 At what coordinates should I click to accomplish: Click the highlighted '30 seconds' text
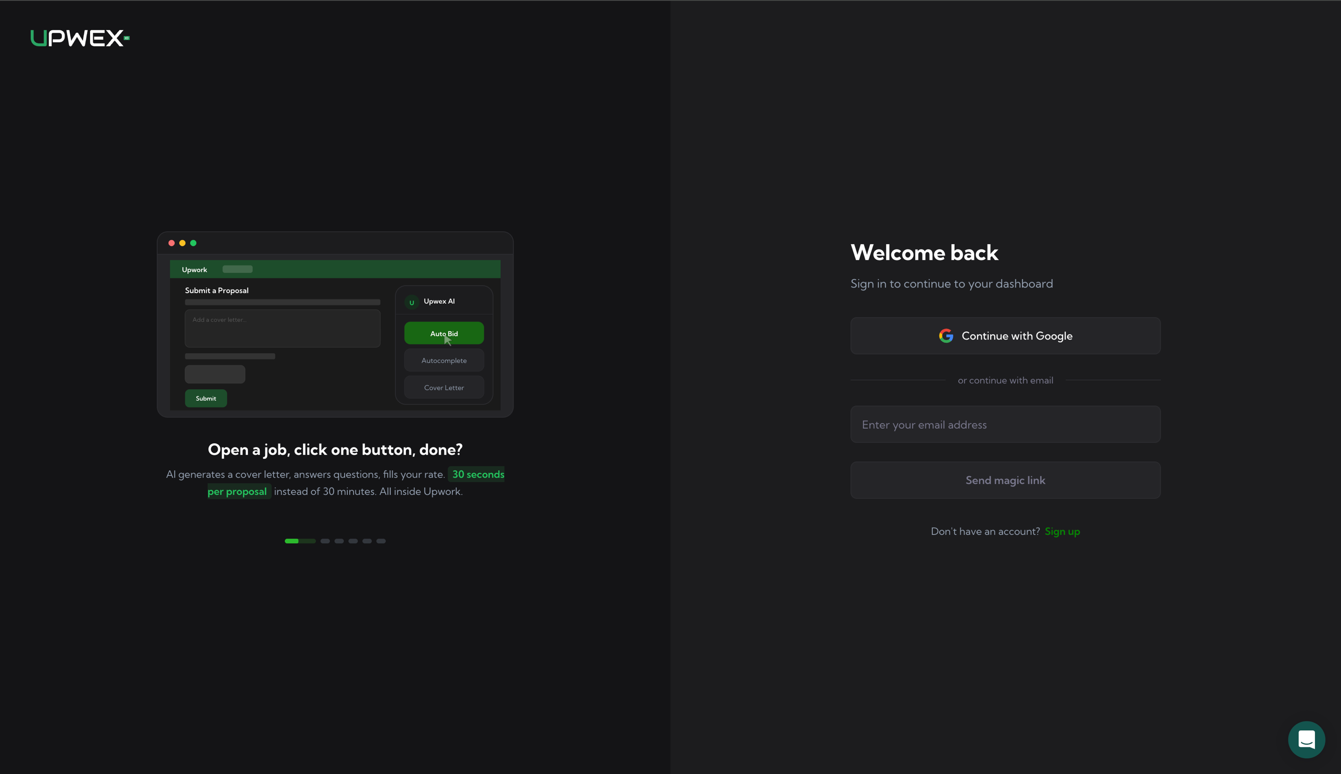[x=478, y=474]
